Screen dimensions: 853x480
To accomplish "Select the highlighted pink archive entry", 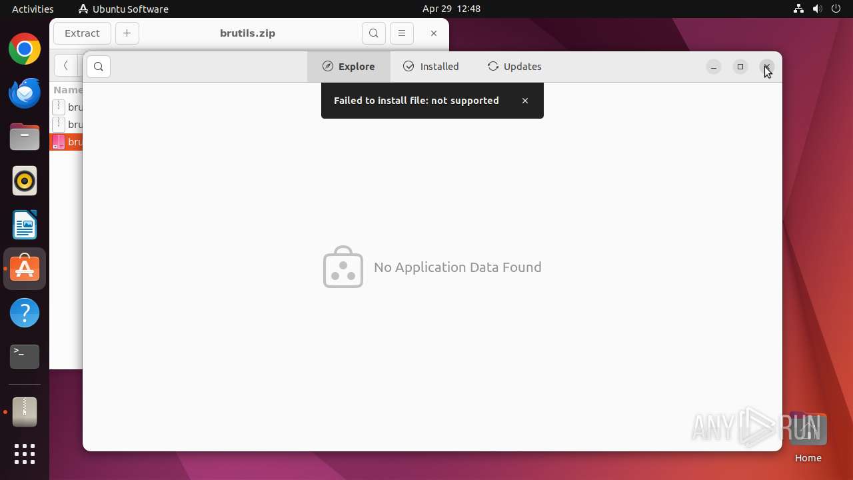I will click(67, 142).
